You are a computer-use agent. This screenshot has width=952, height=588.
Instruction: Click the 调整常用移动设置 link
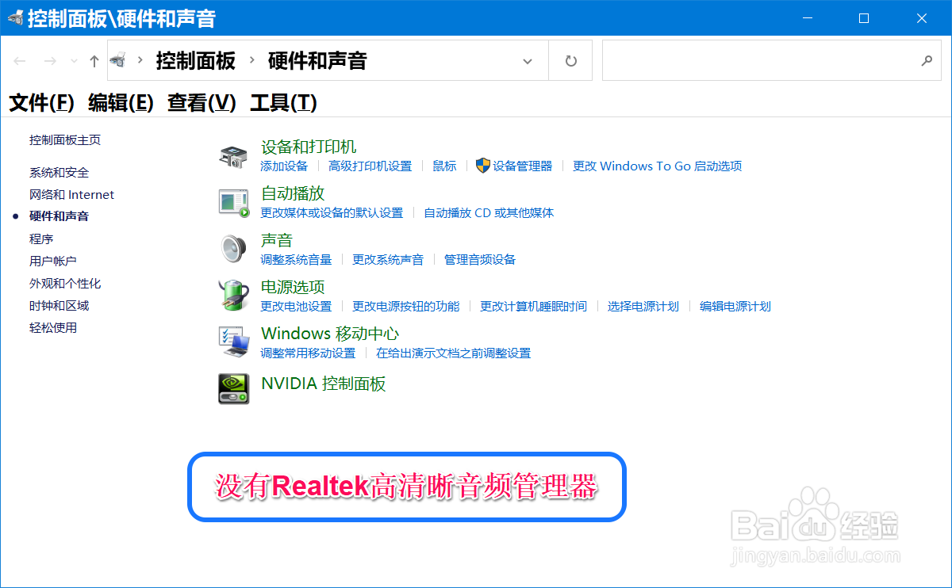[308, 353]
